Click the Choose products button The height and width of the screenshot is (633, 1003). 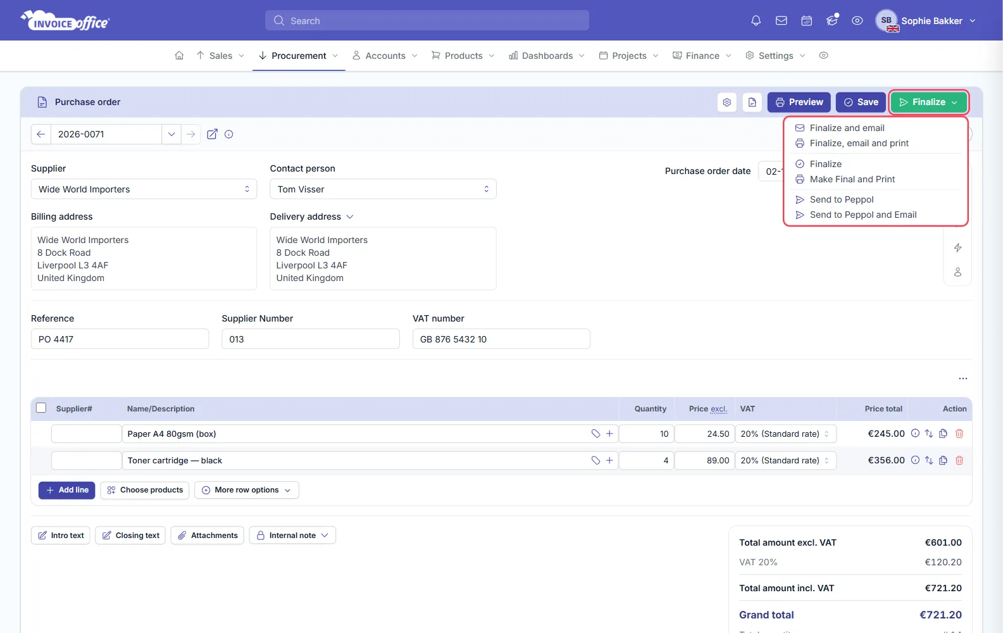[x=145, y=490]
